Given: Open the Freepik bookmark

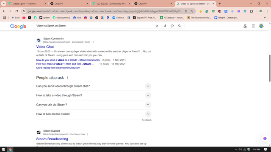Looking at the screenshot, I should [226, 18].
